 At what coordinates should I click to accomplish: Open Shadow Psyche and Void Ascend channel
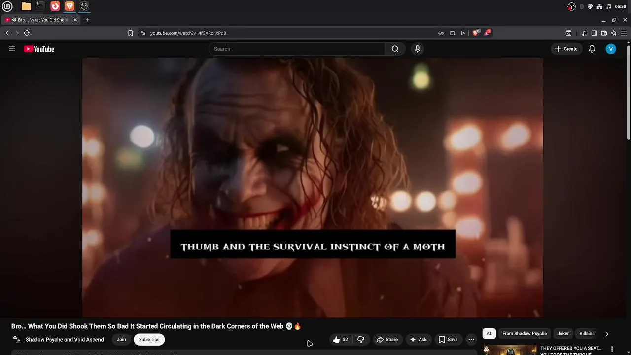[65, 339]
